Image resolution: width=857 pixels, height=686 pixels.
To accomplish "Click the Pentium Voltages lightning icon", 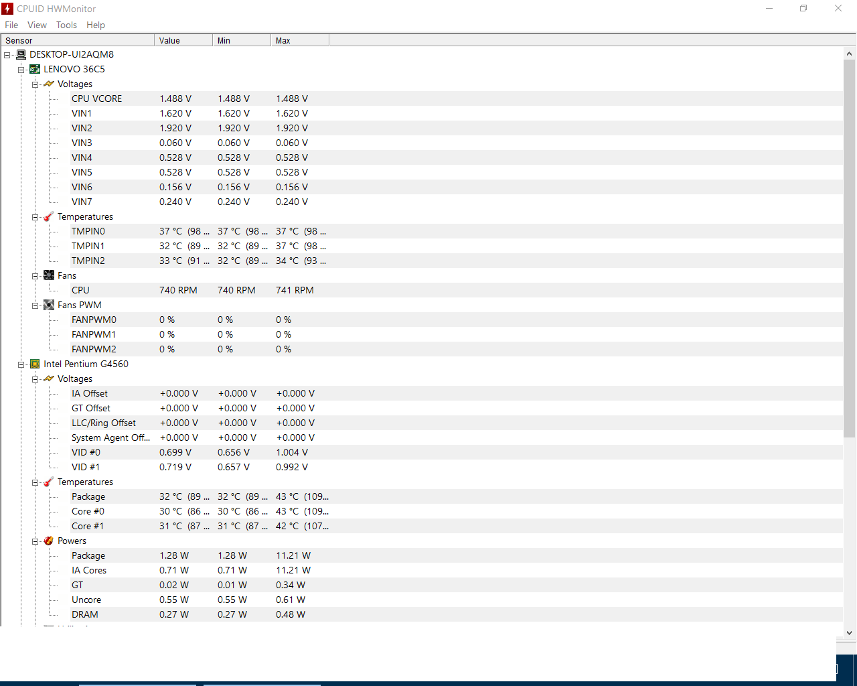I will coord(49,379).
